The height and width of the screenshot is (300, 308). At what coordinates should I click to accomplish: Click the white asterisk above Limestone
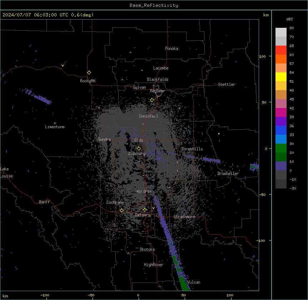point(55,123)
